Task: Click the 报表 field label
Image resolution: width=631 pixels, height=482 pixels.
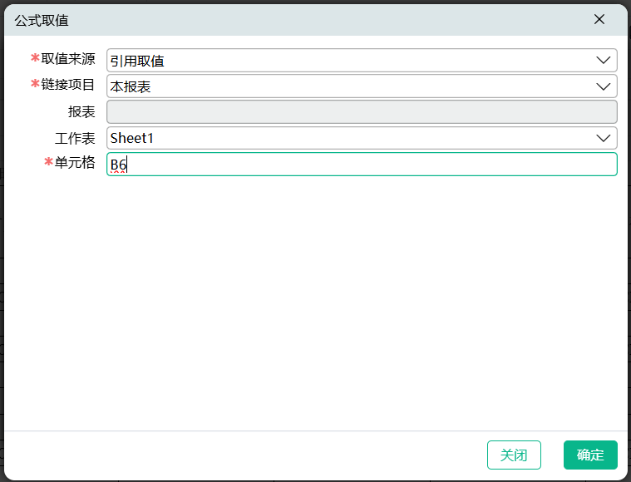Action: pyautogui.click(x=81, y=111)
